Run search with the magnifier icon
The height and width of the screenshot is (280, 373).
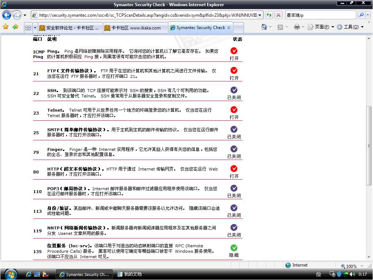pyautogui.click(x=361, y=15)
